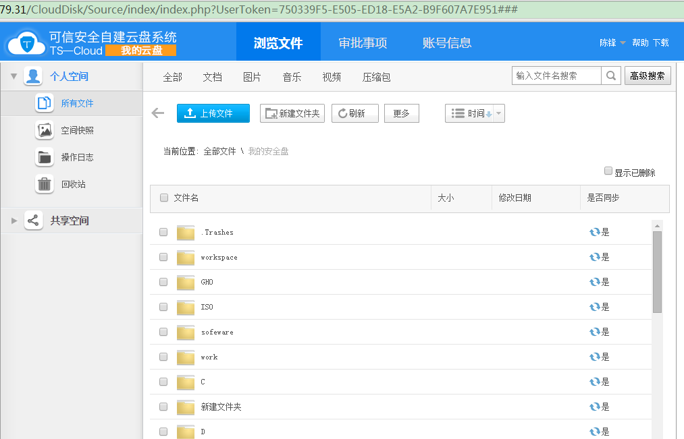Open the personal space user icon
The height and width of the screenshot is (439, 684).
(33, 76)
